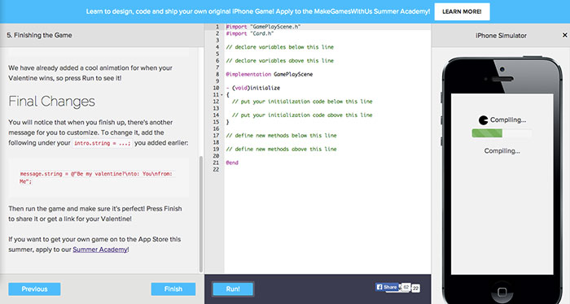Click the '@implementation GamePlayScene' line

[270, 74]
